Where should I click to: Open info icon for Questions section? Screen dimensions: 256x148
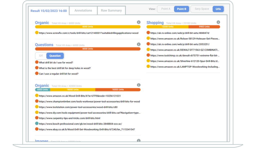[138, 44]
